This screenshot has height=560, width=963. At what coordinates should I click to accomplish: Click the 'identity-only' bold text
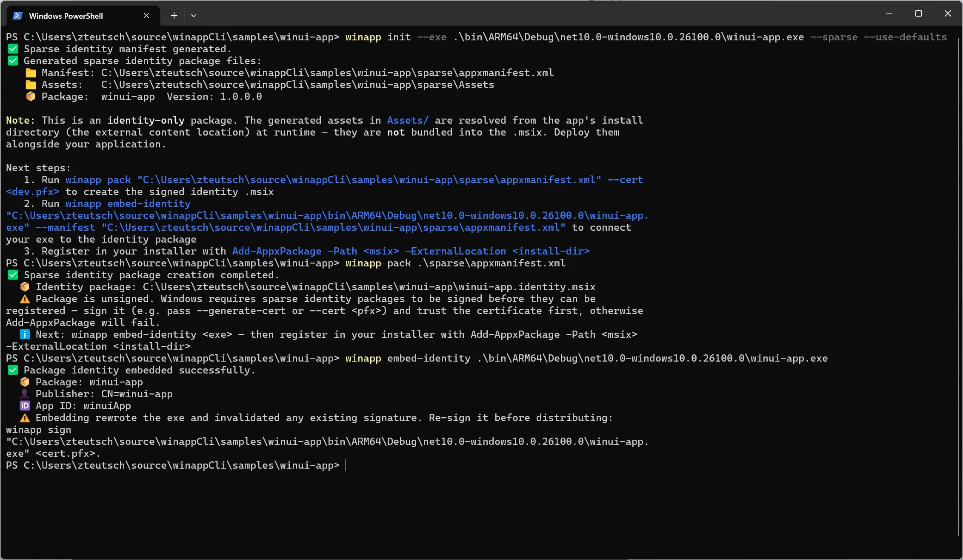(146, 120)
